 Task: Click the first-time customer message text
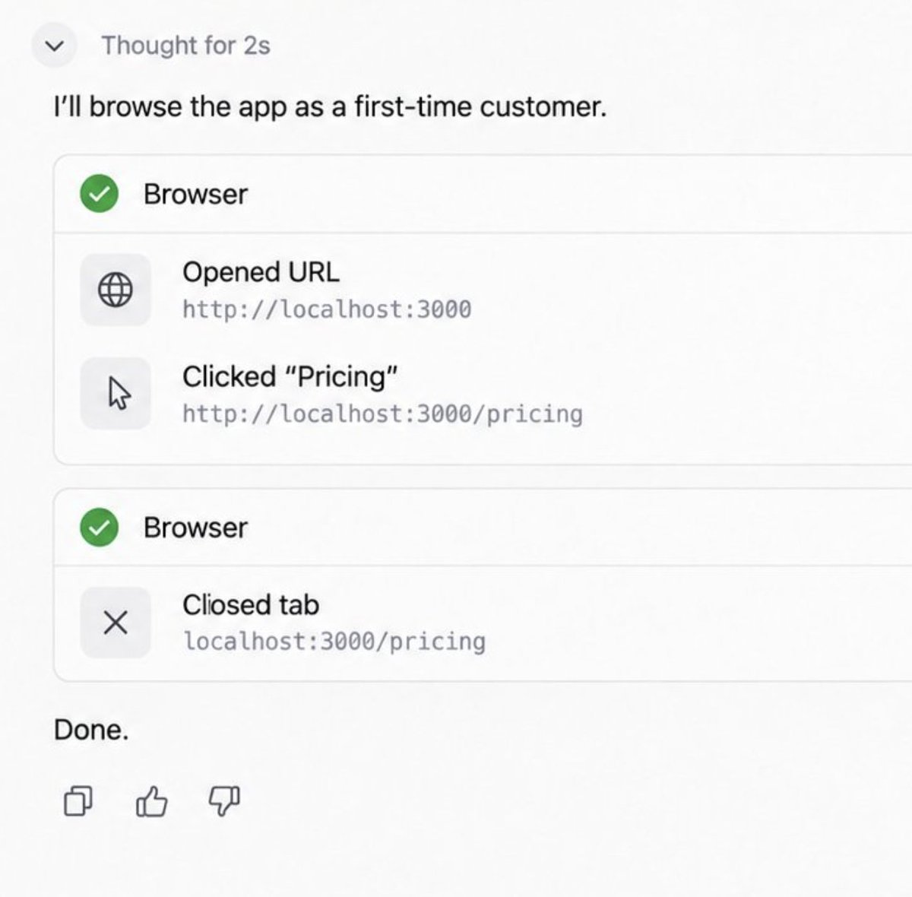point(331,106)
